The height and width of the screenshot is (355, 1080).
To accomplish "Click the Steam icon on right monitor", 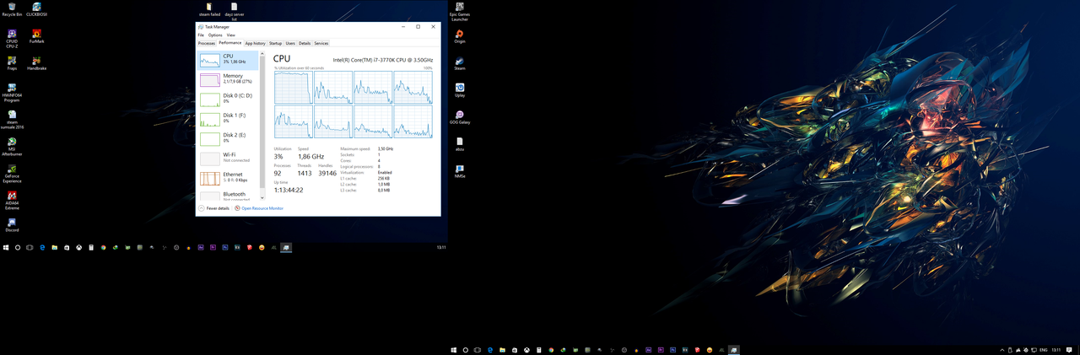I will point(460,62).
